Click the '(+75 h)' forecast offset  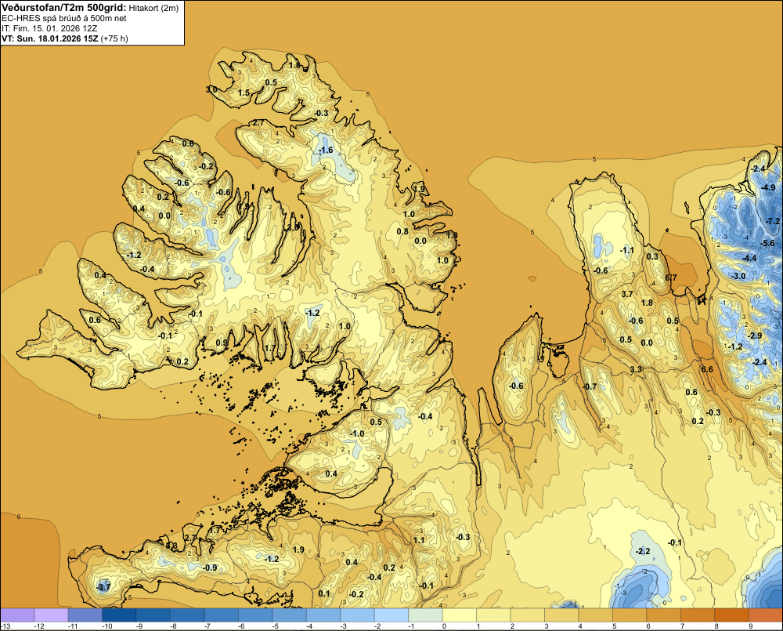coord(114,38)
